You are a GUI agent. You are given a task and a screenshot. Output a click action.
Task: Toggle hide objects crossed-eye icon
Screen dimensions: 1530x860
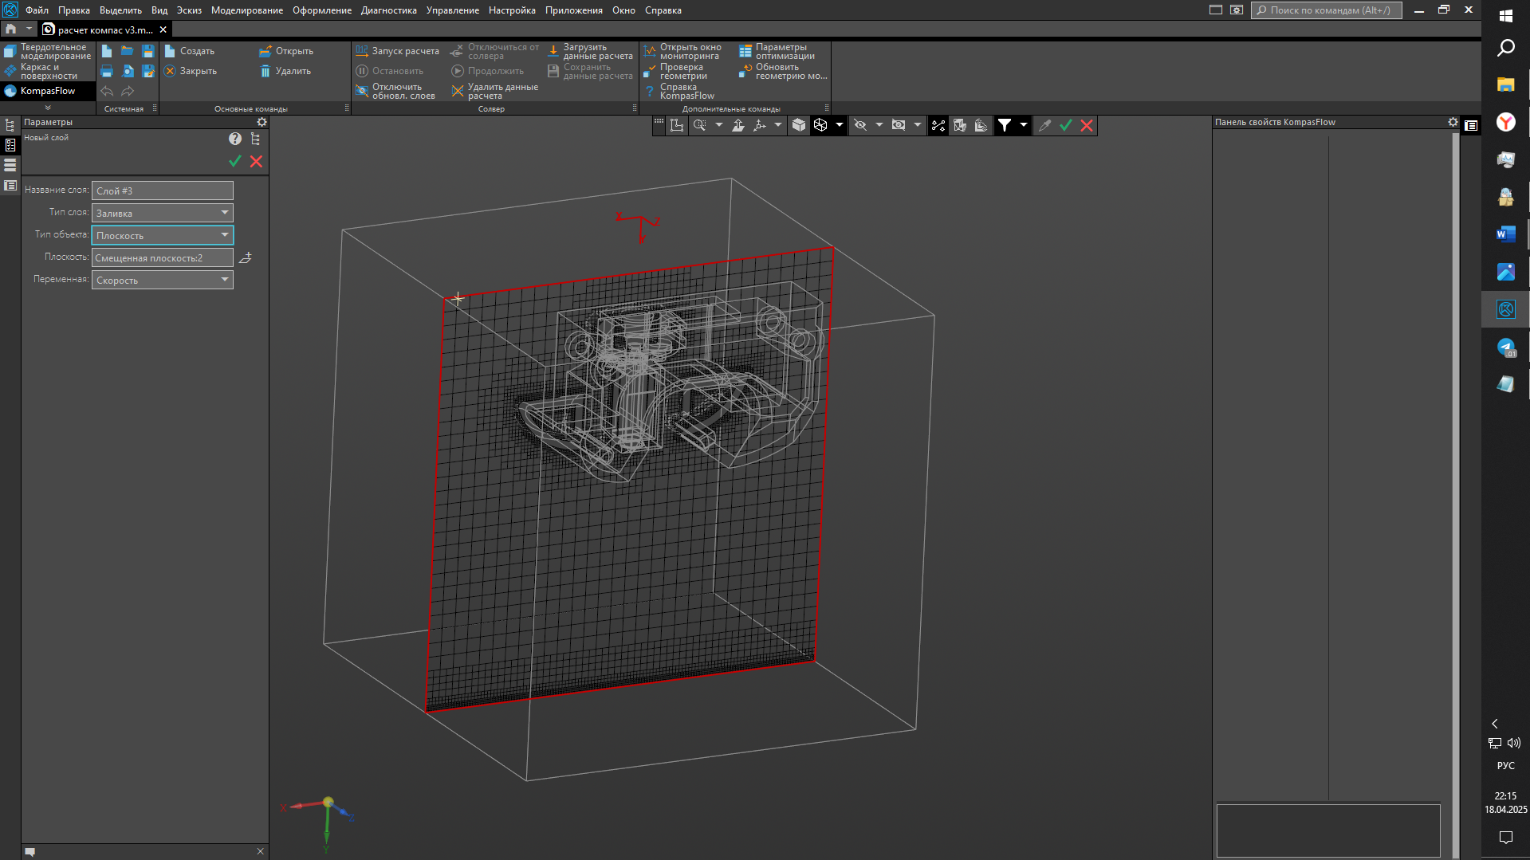[x=860, y=125]
